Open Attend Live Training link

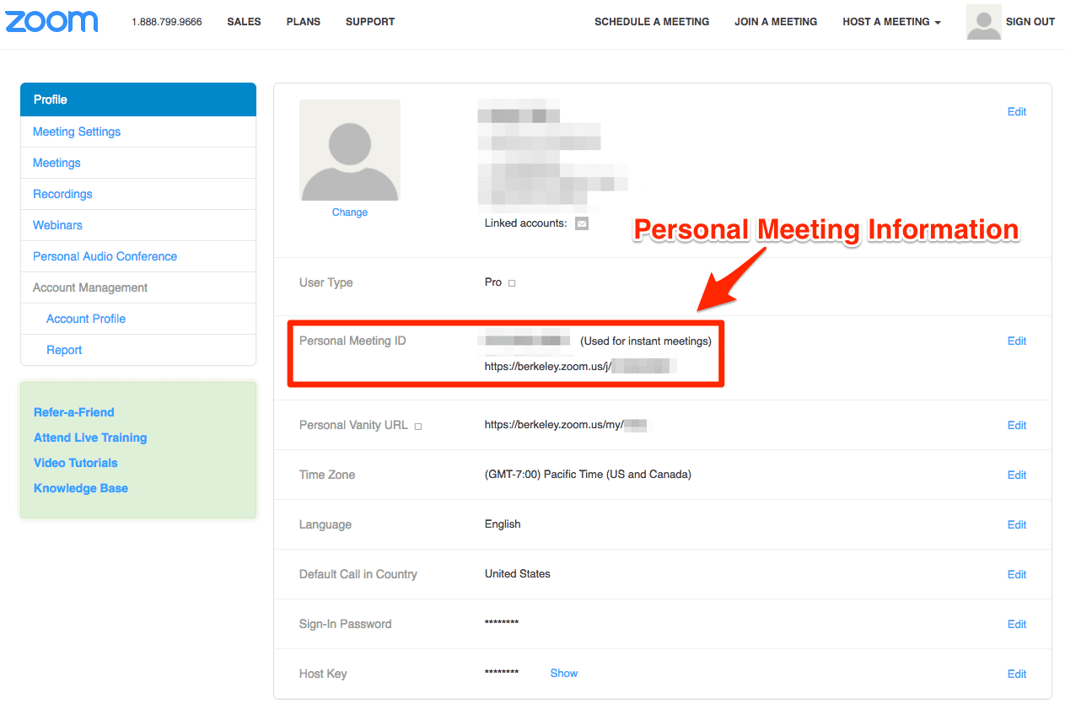(90, 438)
